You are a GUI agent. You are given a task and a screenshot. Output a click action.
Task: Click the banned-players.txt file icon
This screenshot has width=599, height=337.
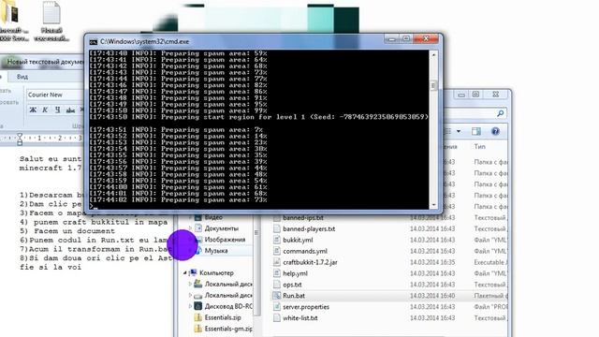[x=277, y=228]
